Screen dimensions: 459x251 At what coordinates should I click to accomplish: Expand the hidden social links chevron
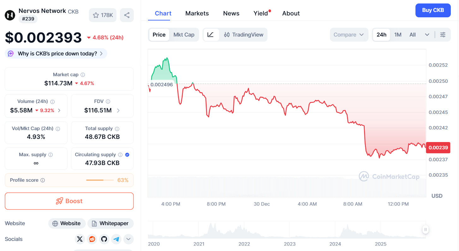click(x=128, y=239)
